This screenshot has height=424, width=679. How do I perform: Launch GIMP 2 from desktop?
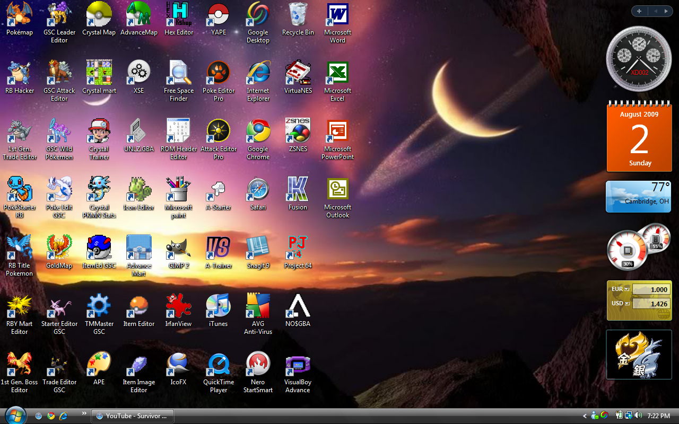click(x=179, y=253)
